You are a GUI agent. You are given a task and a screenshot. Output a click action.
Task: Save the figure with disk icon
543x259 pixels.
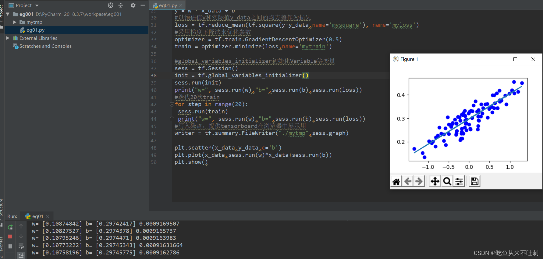pos(474,181)
